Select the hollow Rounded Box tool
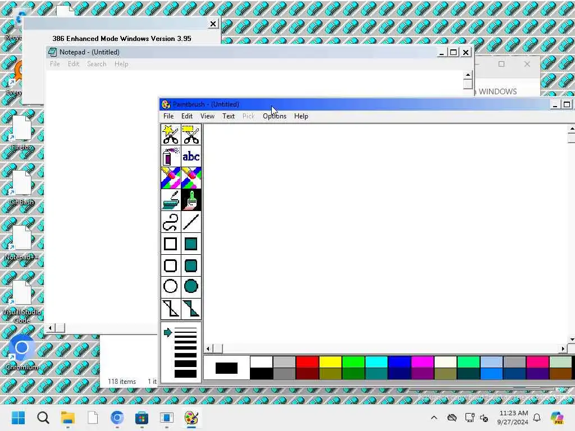The height and width of the screenshot is (431, 575). [171, 265]
